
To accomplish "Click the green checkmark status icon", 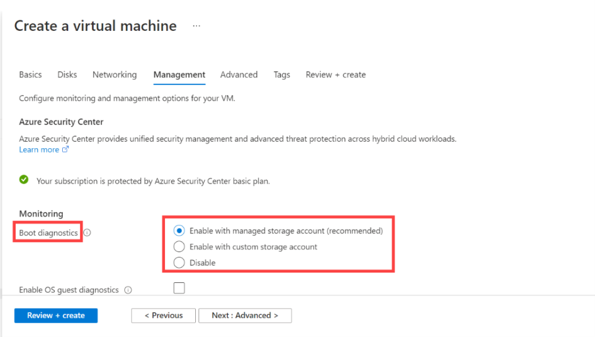I will click(24, 180).
